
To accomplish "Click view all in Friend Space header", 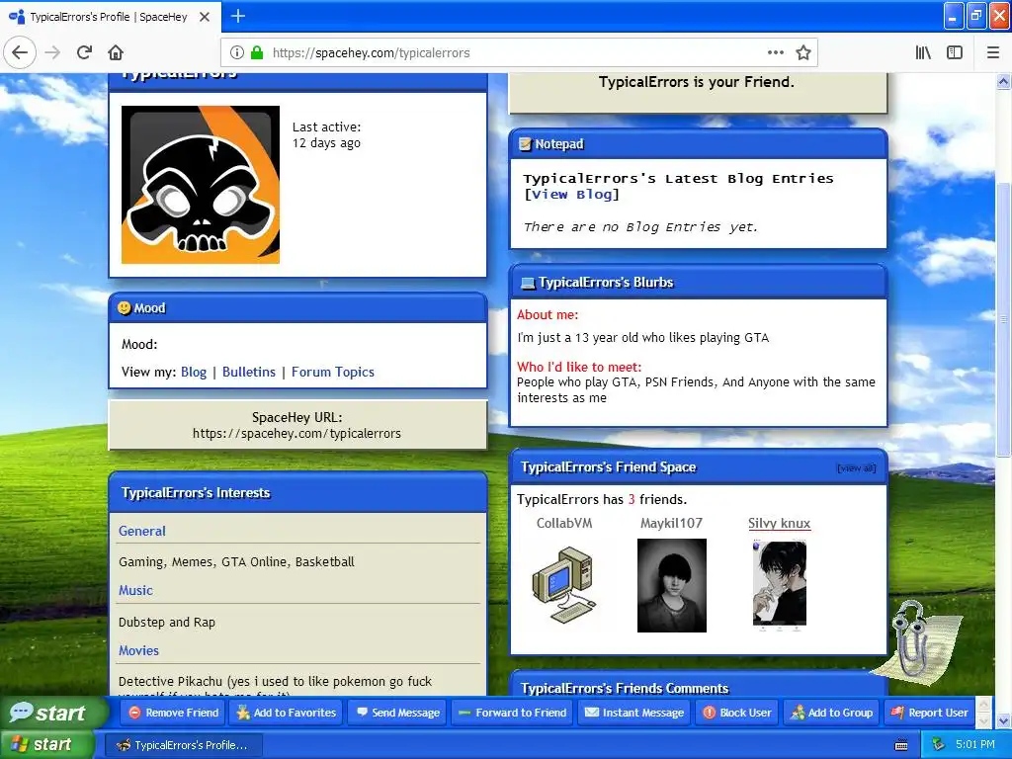I will 857,467.
